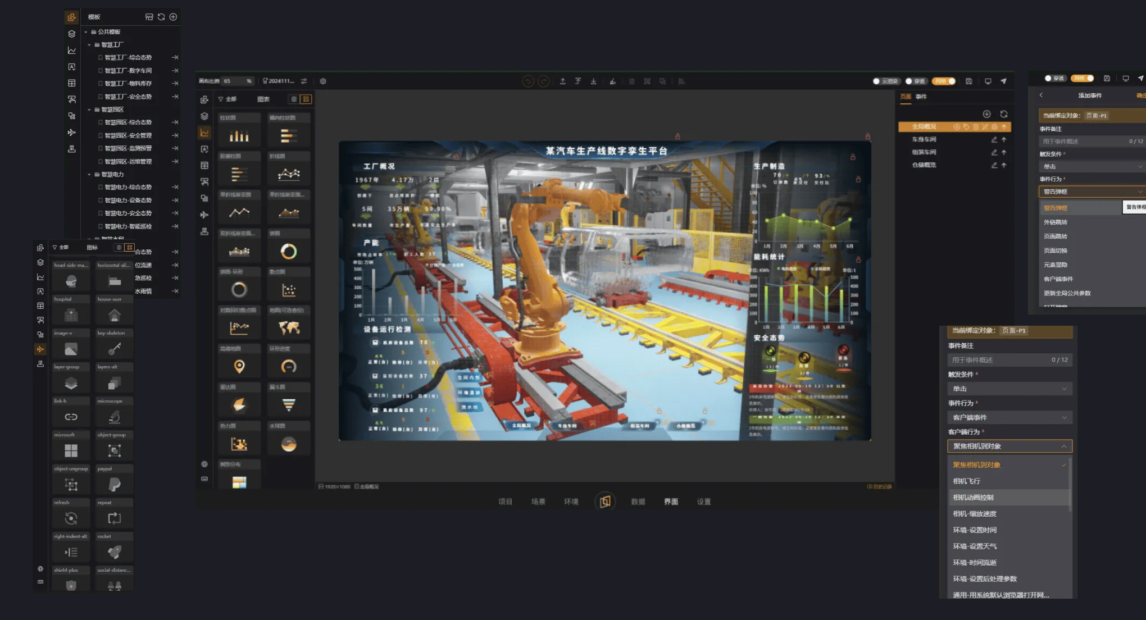Import the 智慧电力-设备态势 template via its arrow

pos(175,200)
